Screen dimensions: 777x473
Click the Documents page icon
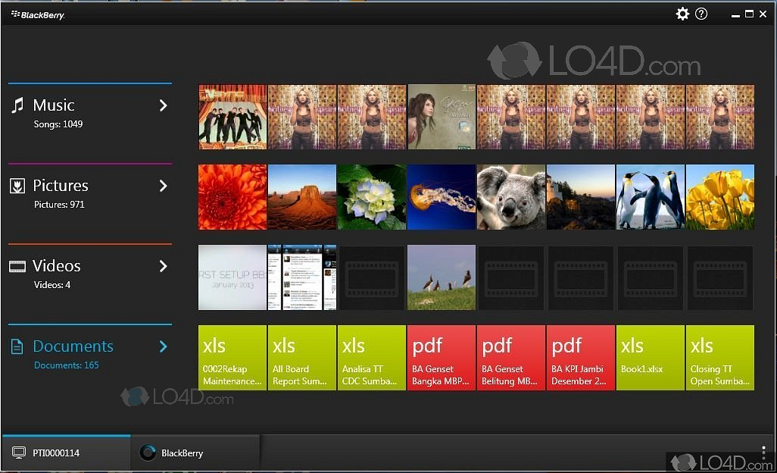pos(17,346)
